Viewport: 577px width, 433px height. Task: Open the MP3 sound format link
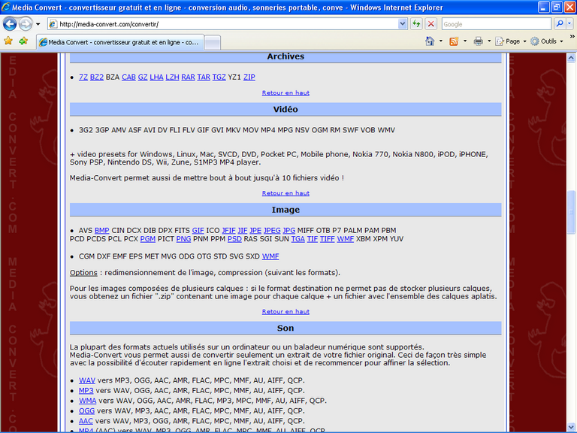tap(86, 390)
